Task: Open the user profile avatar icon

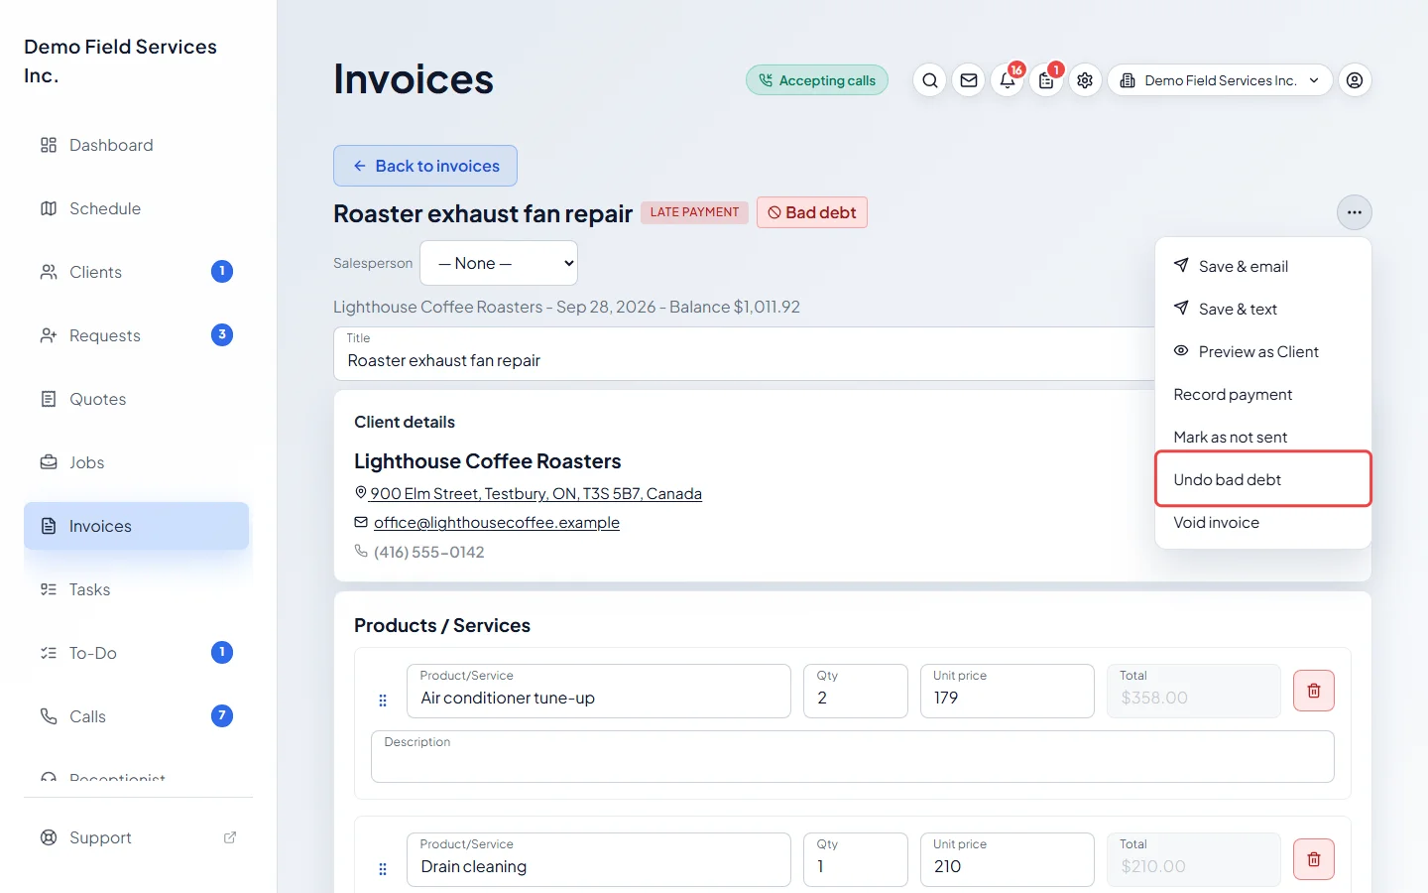Action: [1355, 80]
